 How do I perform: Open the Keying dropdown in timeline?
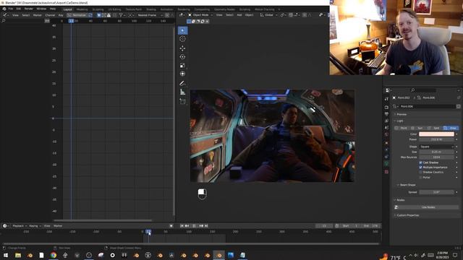click(x=35, y=226)
